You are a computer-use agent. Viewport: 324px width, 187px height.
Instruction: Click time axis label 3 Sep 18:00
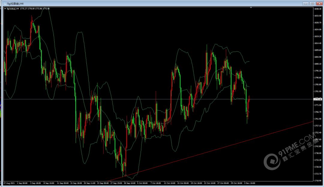[x=35, y=183]
